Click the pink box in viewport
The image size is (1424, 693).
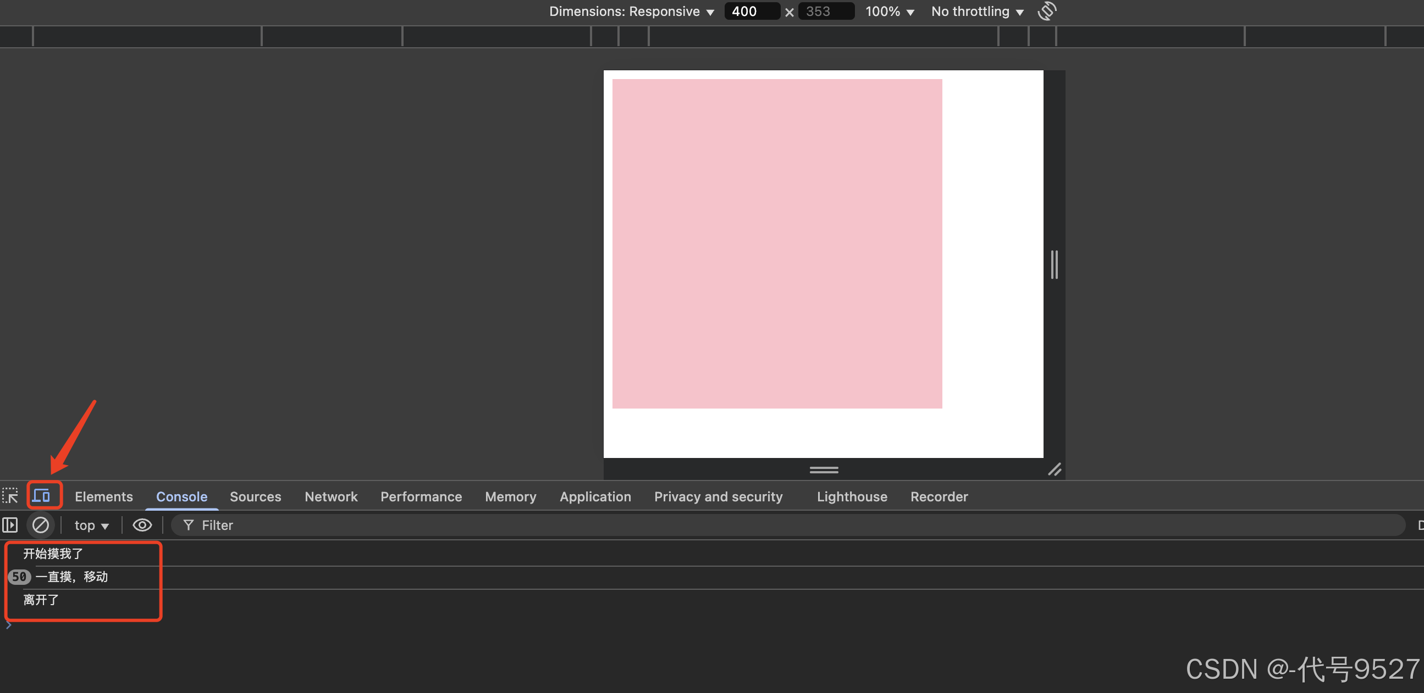click(x=777, y=243)
